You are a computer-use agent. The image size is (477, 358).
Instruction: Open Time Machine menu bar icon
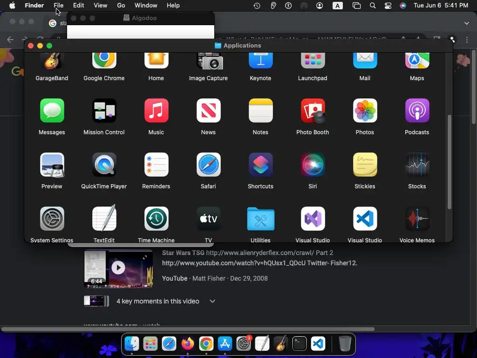[257, 6]
